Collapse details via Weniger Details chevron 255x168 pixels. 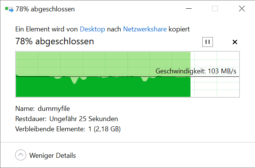coord(20,155)
